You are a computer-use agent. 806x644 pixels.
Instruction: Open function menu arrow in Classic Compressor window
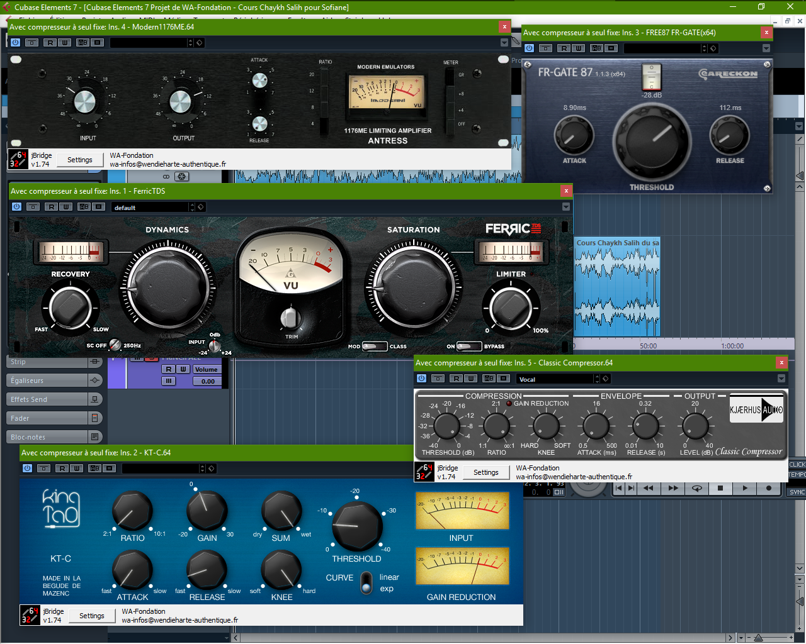click(781, 379)
